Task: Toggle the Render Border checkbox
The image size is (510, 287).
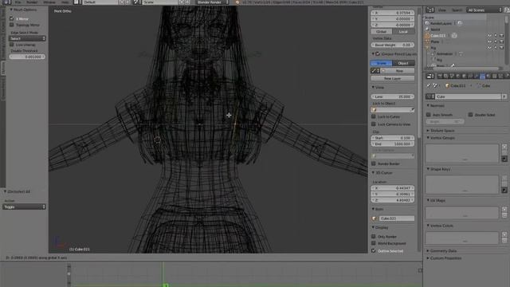Action: pos(374,163)
